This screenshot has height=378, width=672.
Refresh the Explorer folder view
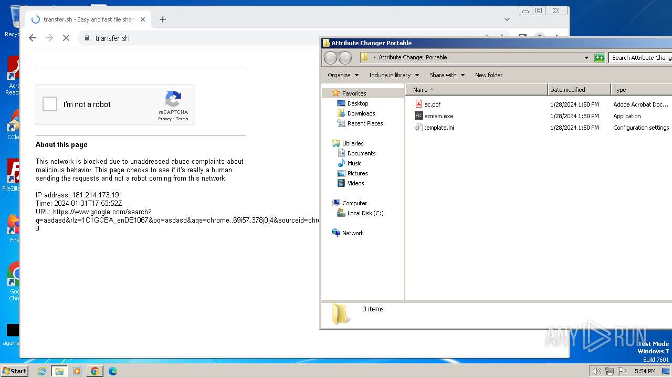pyautogui.click(x=600, y=58)
